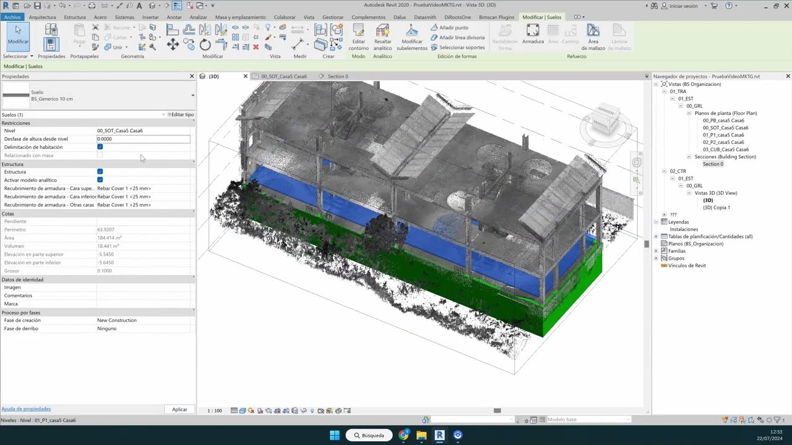Select the Move tool icon
792x445 pixels.
point(173,44)
